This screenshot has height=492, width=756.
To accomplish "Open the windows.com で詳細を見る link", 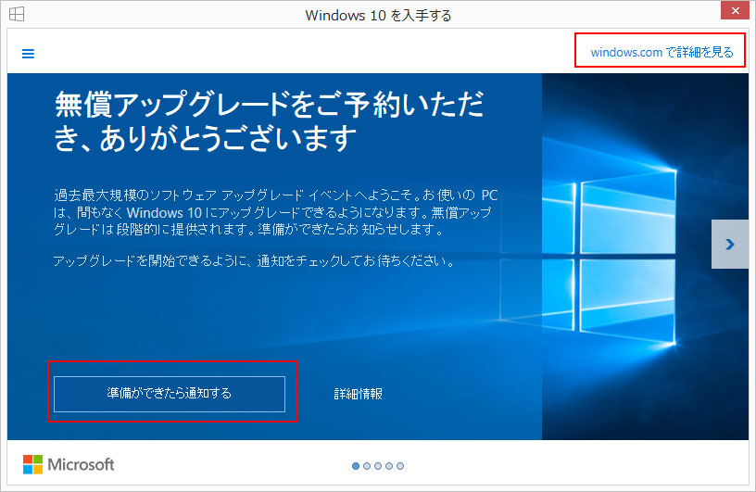I will pyautogui.click(x=661, y=52).
